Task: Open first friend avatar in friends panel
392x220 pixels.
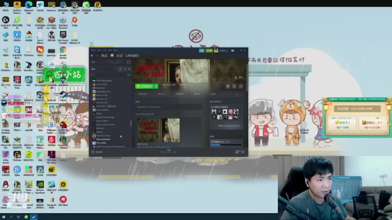Action: tap(214, 111)
